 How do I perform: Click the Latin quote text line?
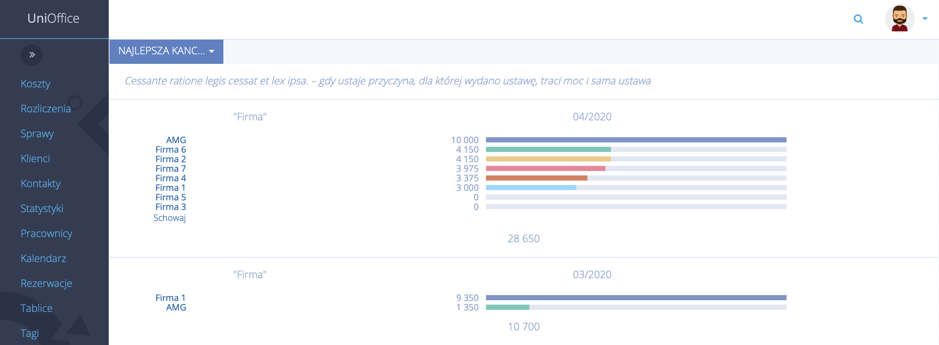(388, 81)
